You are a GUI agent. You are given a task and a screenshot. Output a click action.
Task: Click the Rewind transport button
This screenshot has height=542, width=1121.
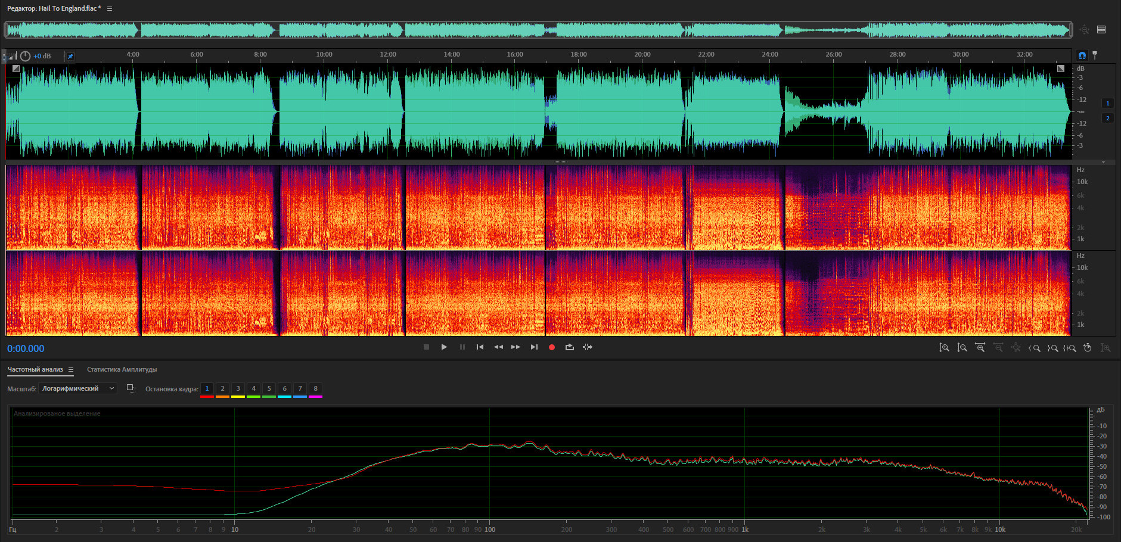point(498,347)
